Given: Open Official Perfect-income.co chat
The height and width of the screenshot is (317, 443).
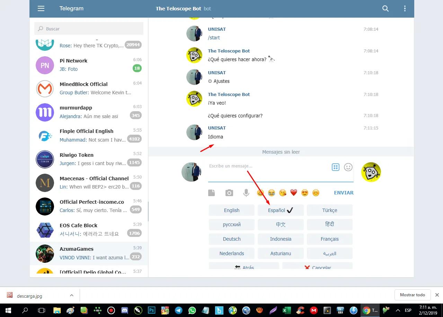Looking at the screenshot, I should [89, 206].
